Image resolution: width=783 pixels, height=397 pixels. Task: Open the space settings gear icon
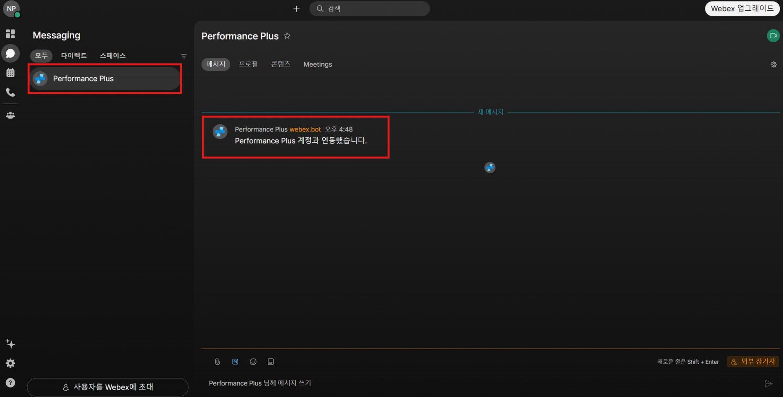pos(774,64)
